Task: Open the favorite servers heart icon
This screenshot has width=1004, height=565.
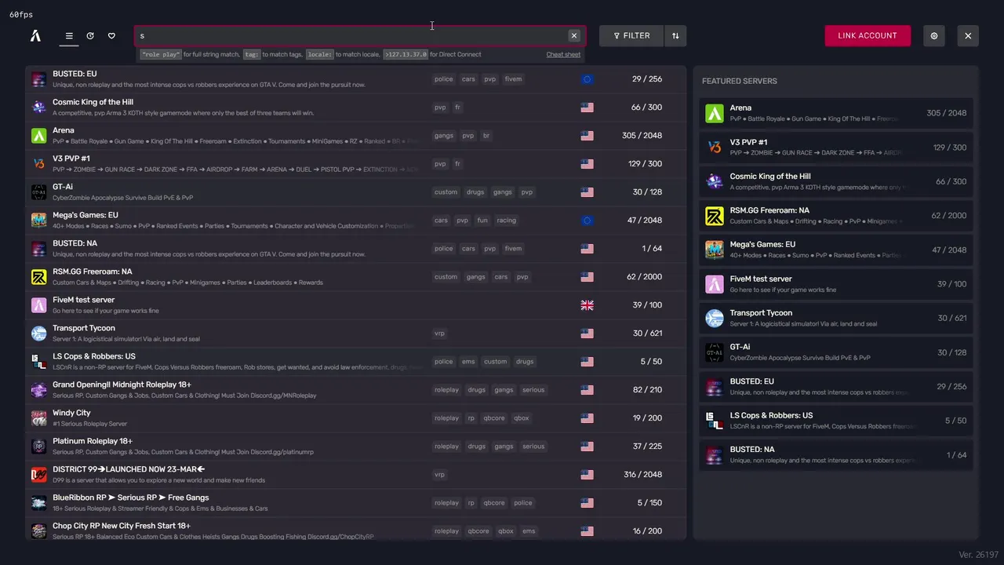Action: click(111, 35)
